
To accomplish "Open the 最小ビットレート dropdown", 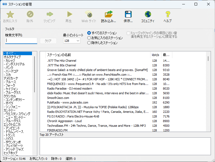I will (x=72, y=41).
